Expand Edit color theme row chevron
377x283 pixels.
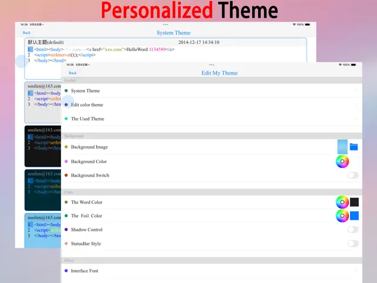[x=356, y=105]
